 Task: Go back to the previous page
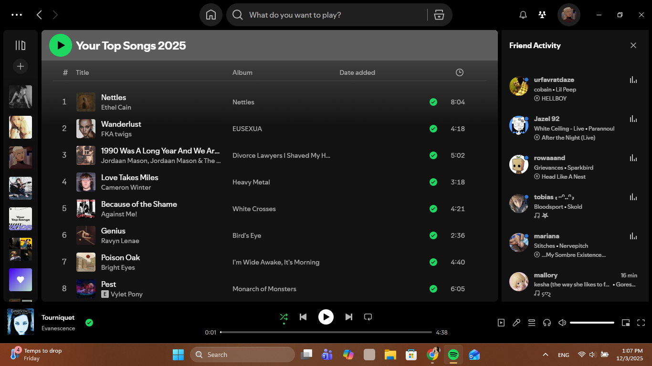click(39, 15)
